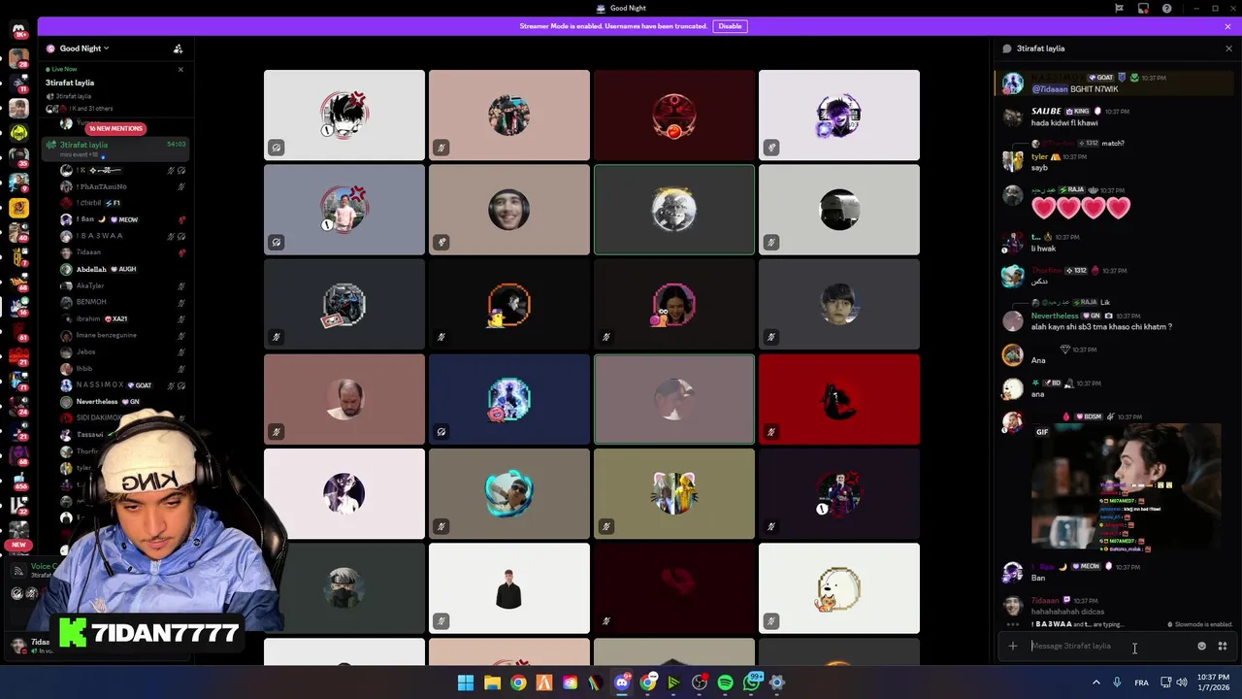Open WhatsApp from the taskbar
Screen dimensions: 1242x699
[752, 682]
